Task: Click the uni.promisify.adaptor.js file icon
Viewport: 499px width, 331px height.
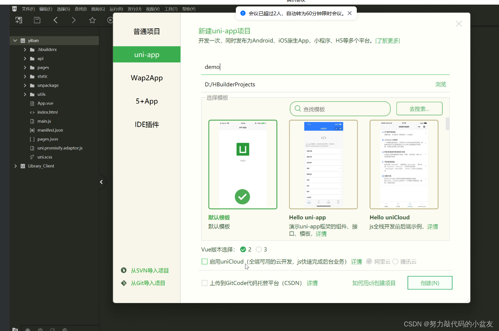Action: point(32,148)
